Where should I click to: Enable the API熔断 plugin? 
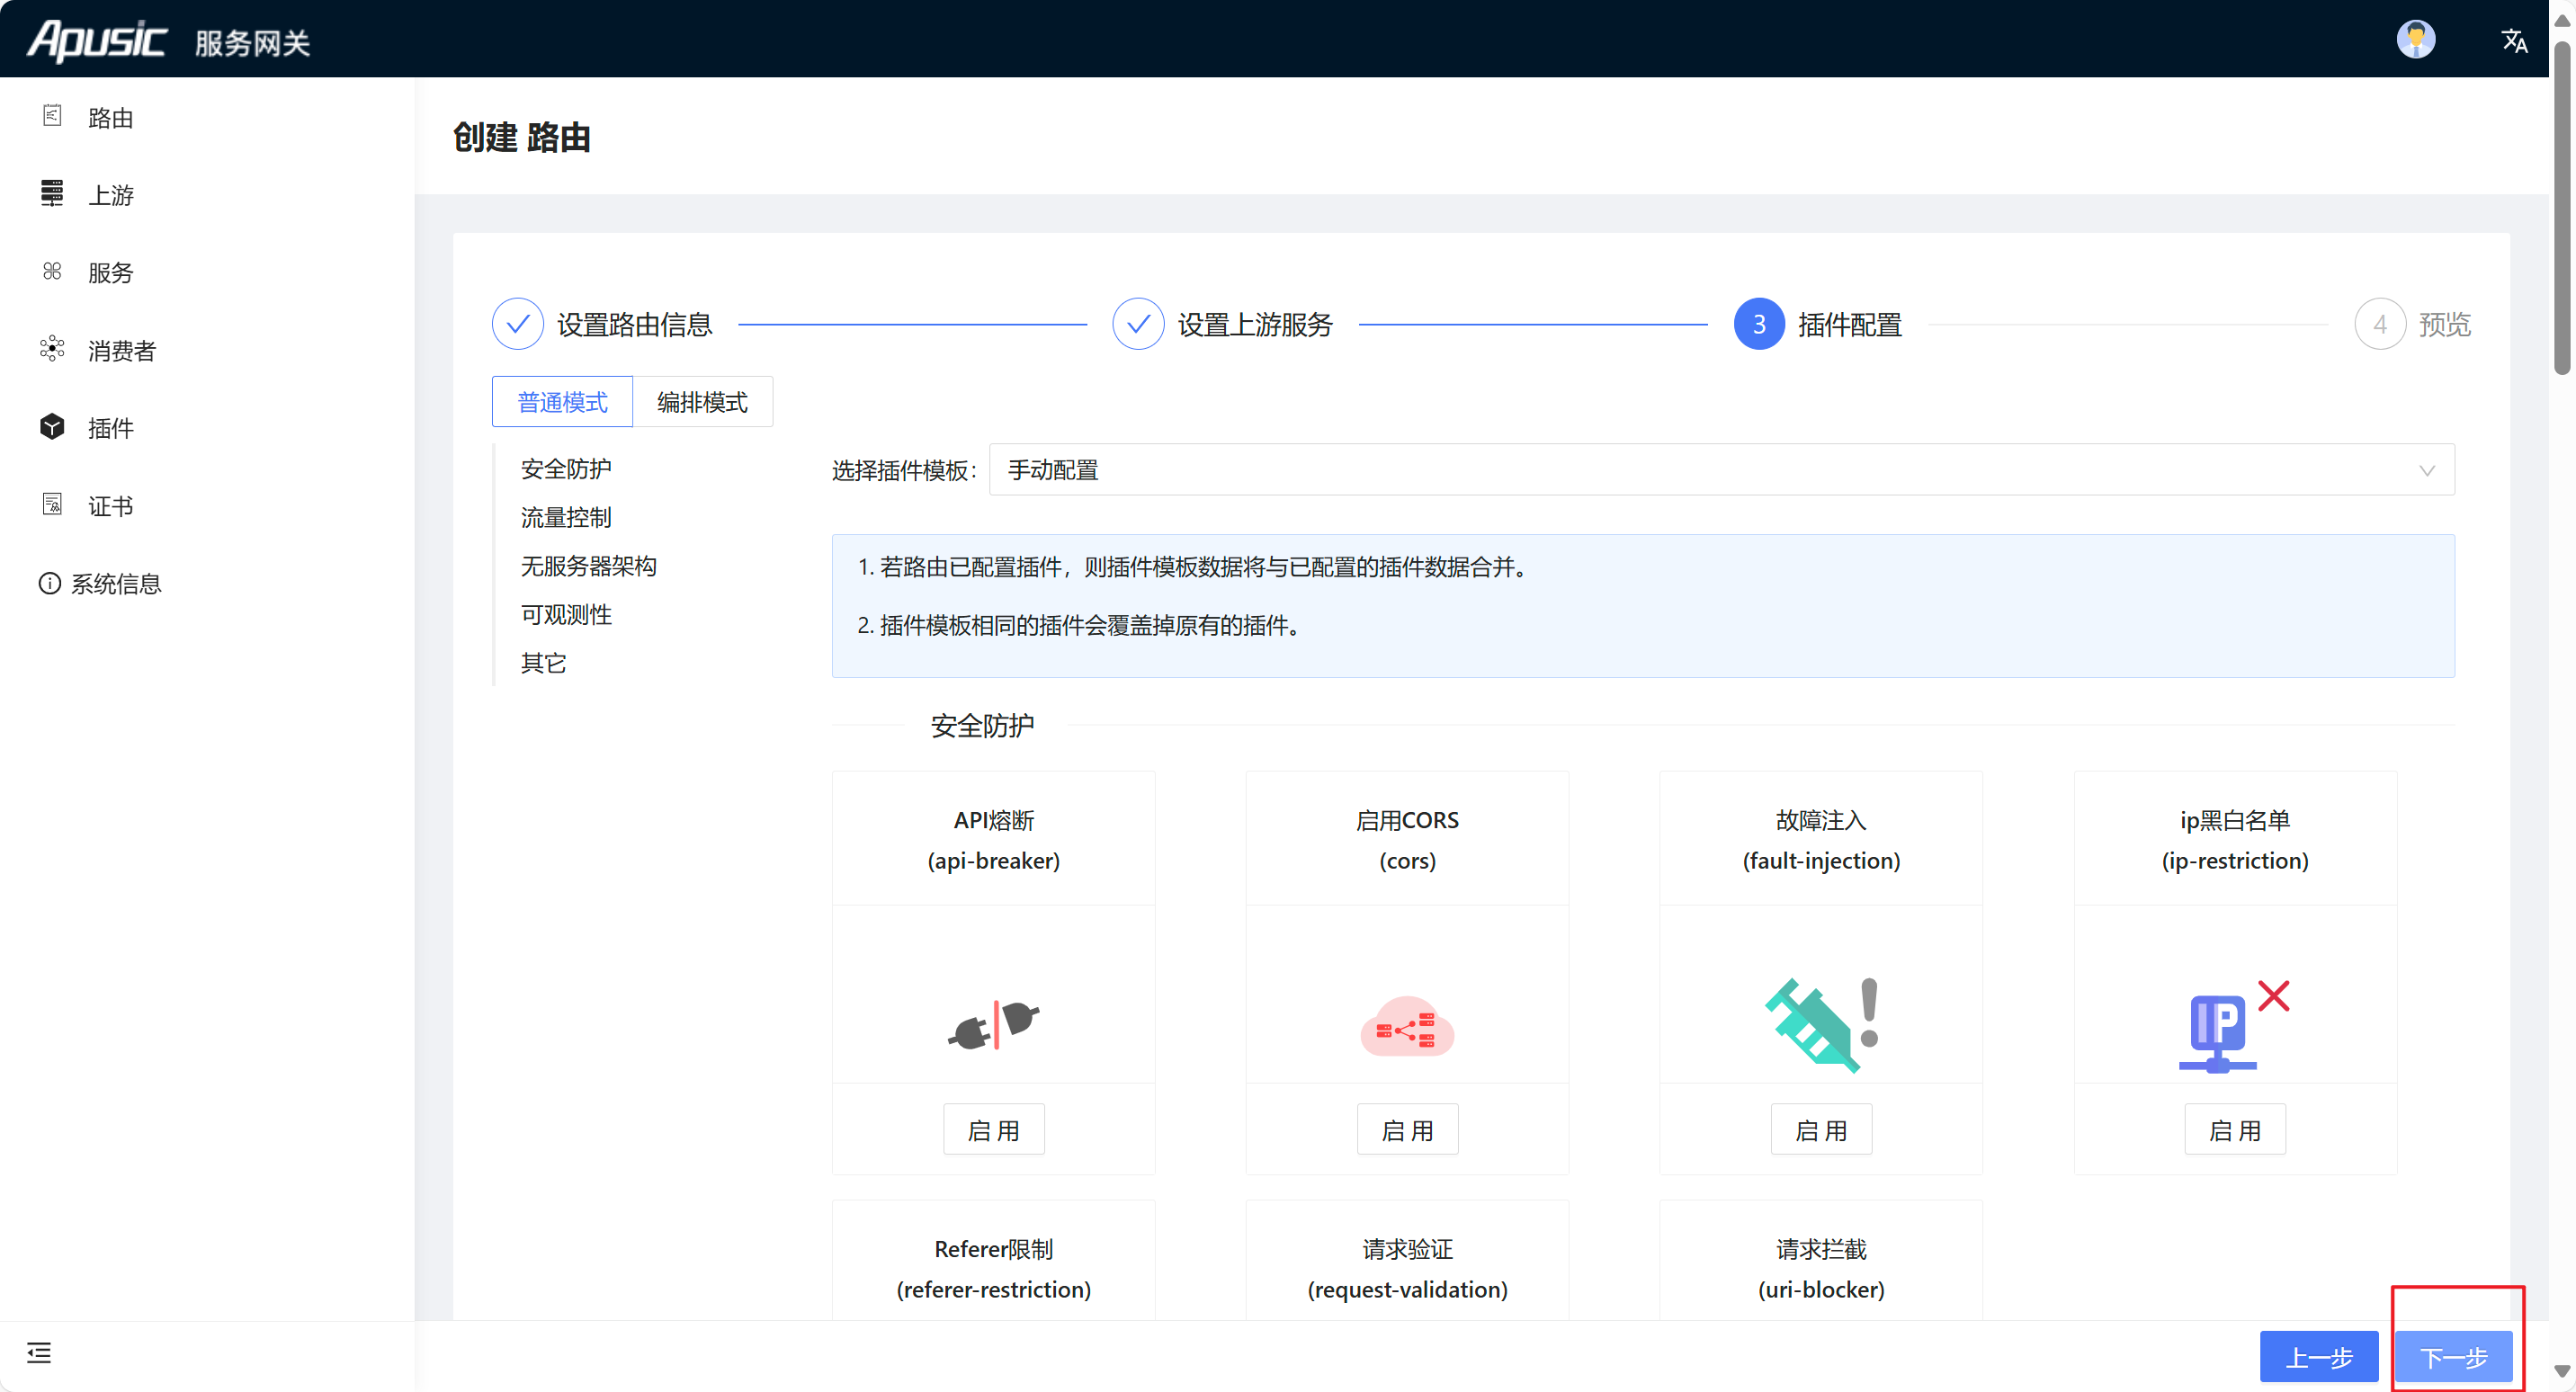tap(993, 1129)
